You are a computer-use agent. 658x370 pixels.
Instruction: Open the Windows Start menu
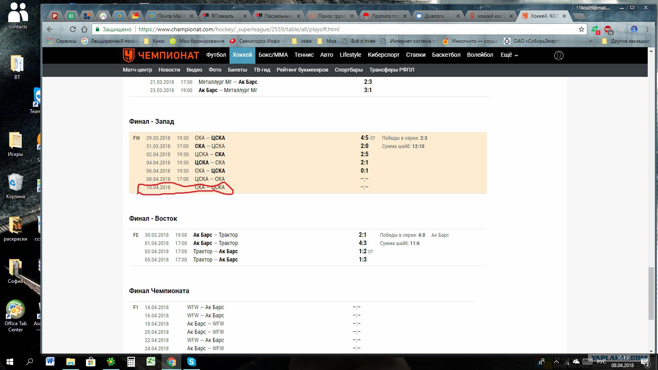coord(10,362)
